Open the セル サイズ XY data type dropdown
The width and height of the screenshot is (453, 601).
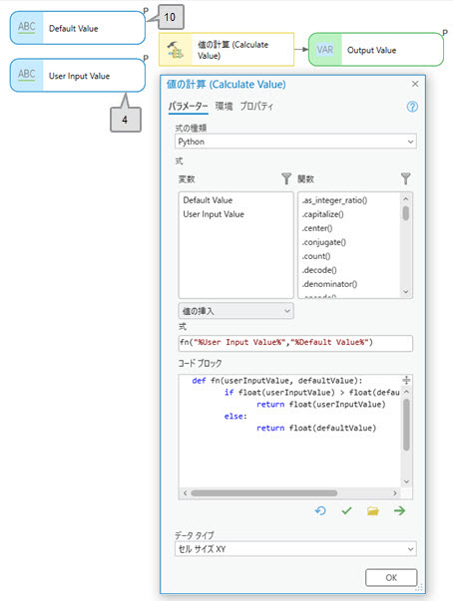295,549
